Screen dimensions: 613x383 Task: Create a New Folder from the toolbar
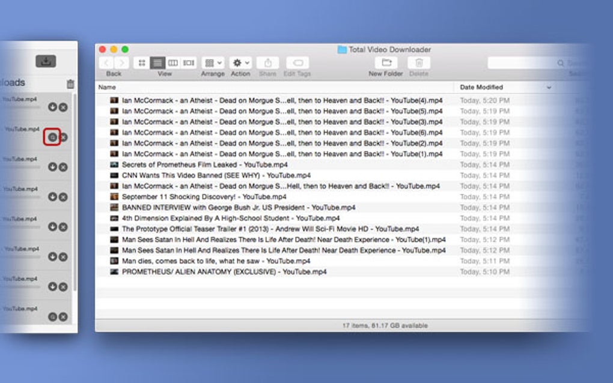pos(386,63)
